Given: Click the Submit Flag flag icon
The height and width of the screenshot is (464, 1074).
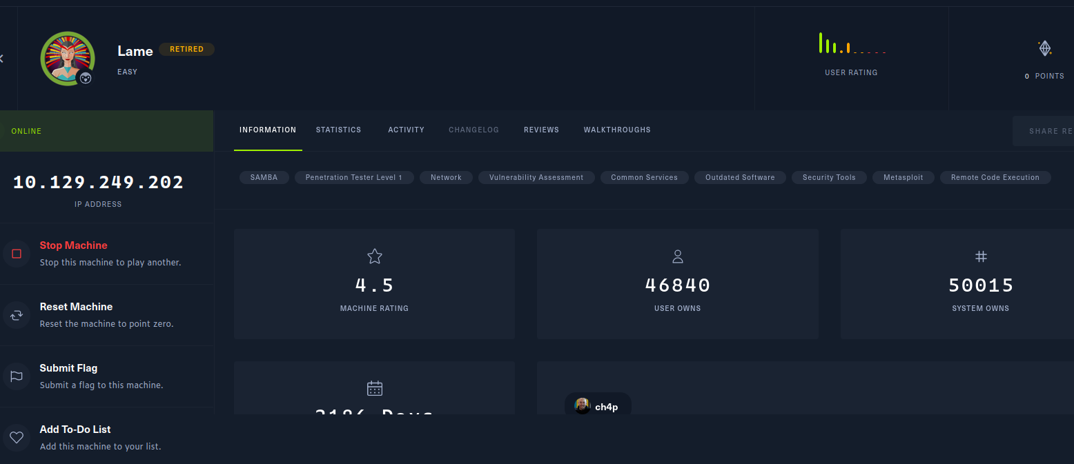Looking at the screenshot, I should pos(17,376).
